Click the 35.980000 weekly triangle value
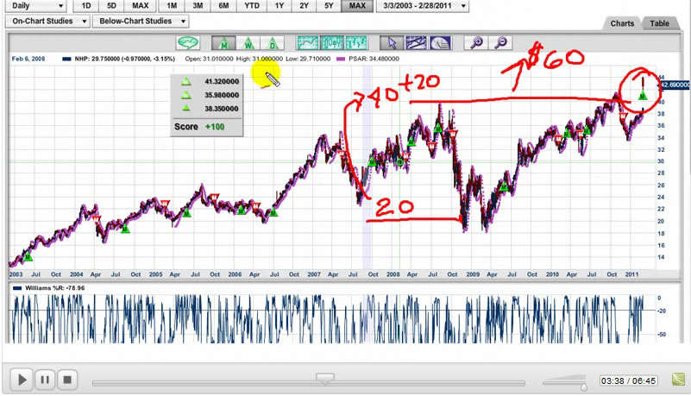Viewport: 691px width, 396px height. (221, 95)
